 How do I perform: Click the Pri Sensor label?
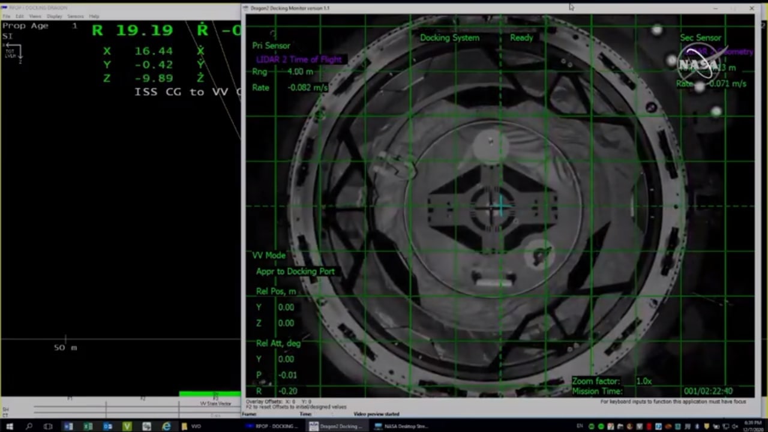(x=271, y=46)
